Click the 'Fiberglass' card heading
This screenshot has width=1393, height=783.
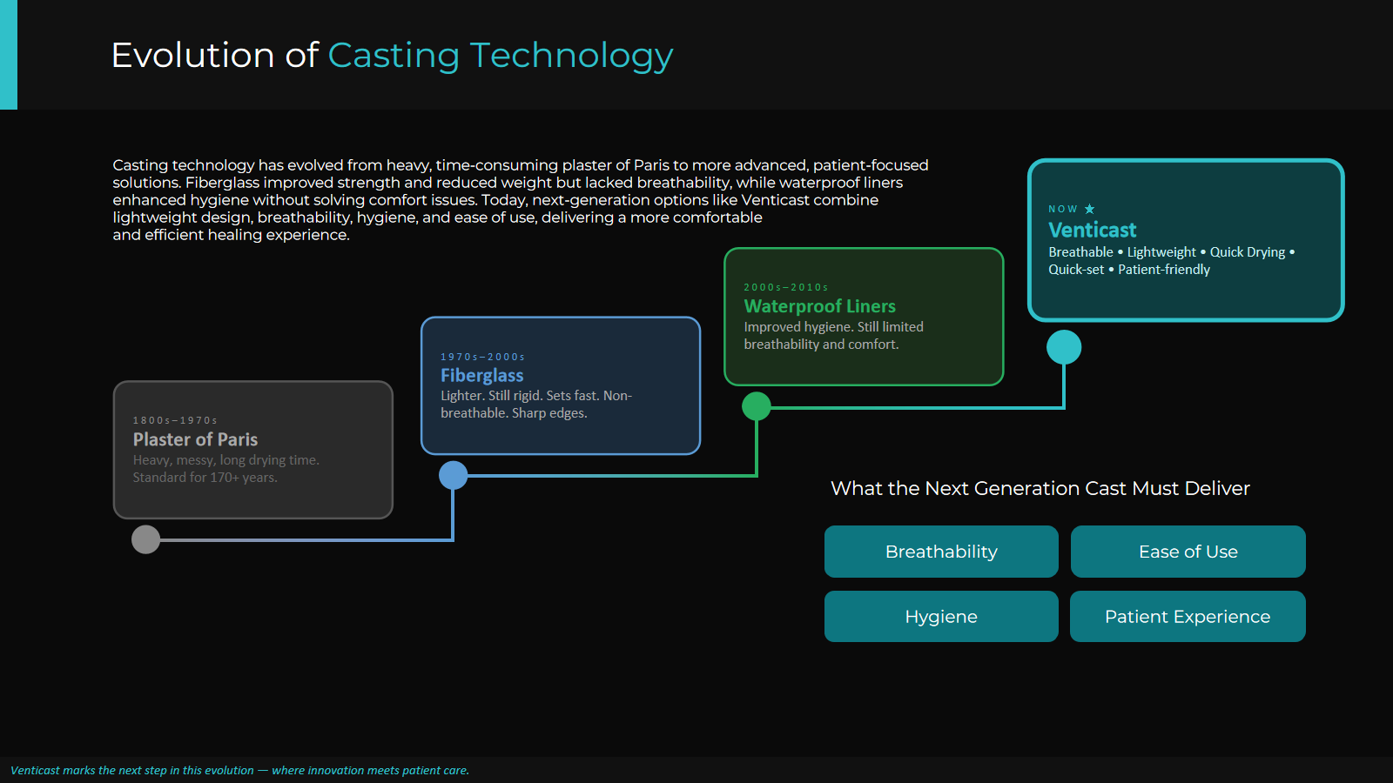coord(482,376)
